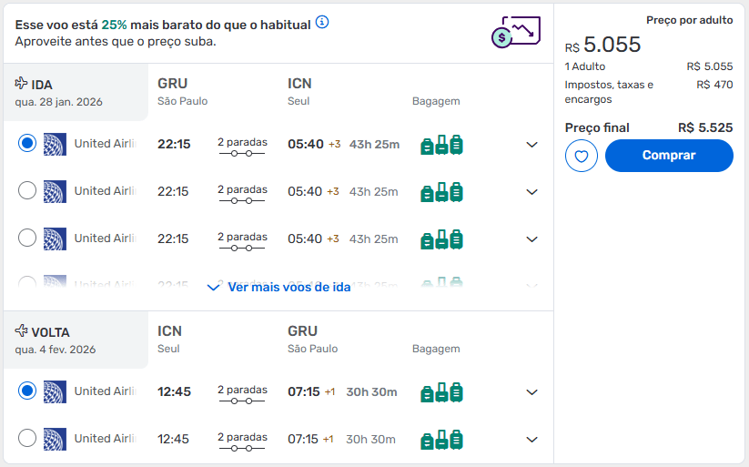
Task: Expand details of third outbound flight
Action: pyautogui.click(x=531, y=239)
